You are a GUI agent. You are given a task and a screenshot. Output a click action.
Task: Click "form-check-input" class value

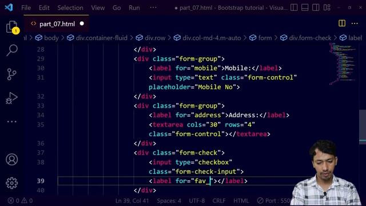coord(206,172)
